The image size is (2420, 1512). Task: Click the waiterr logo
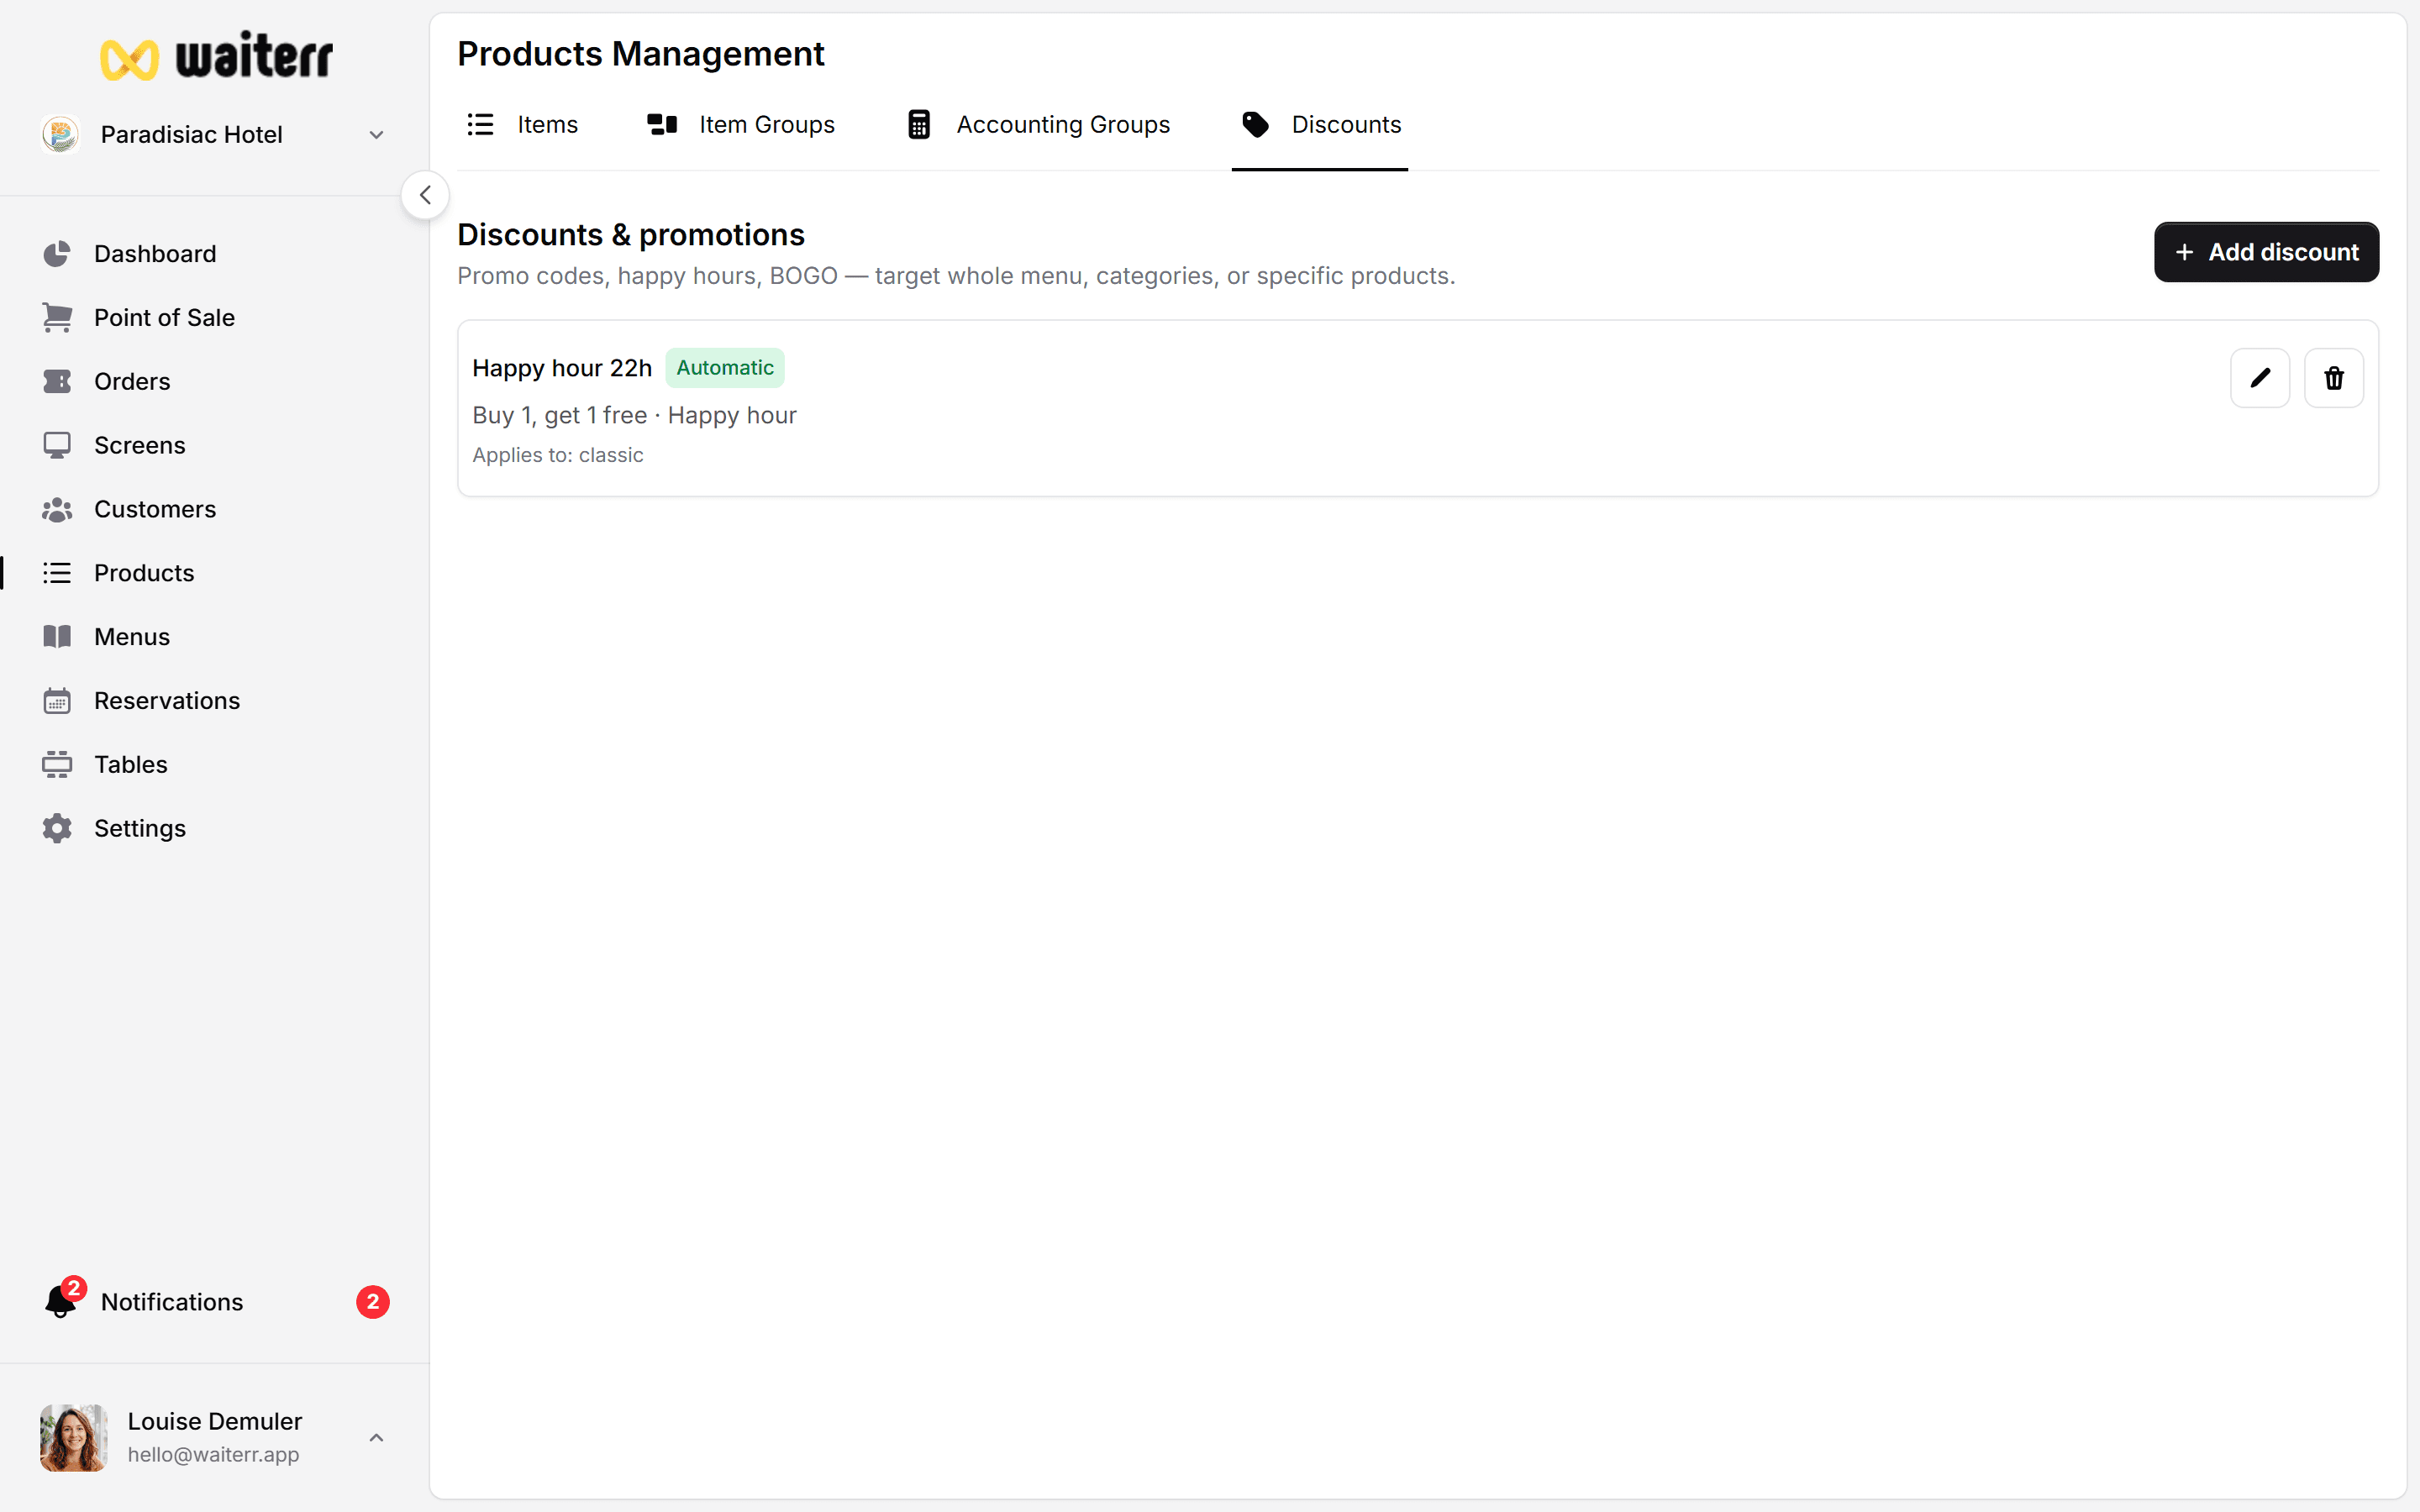tap(216, 56)
